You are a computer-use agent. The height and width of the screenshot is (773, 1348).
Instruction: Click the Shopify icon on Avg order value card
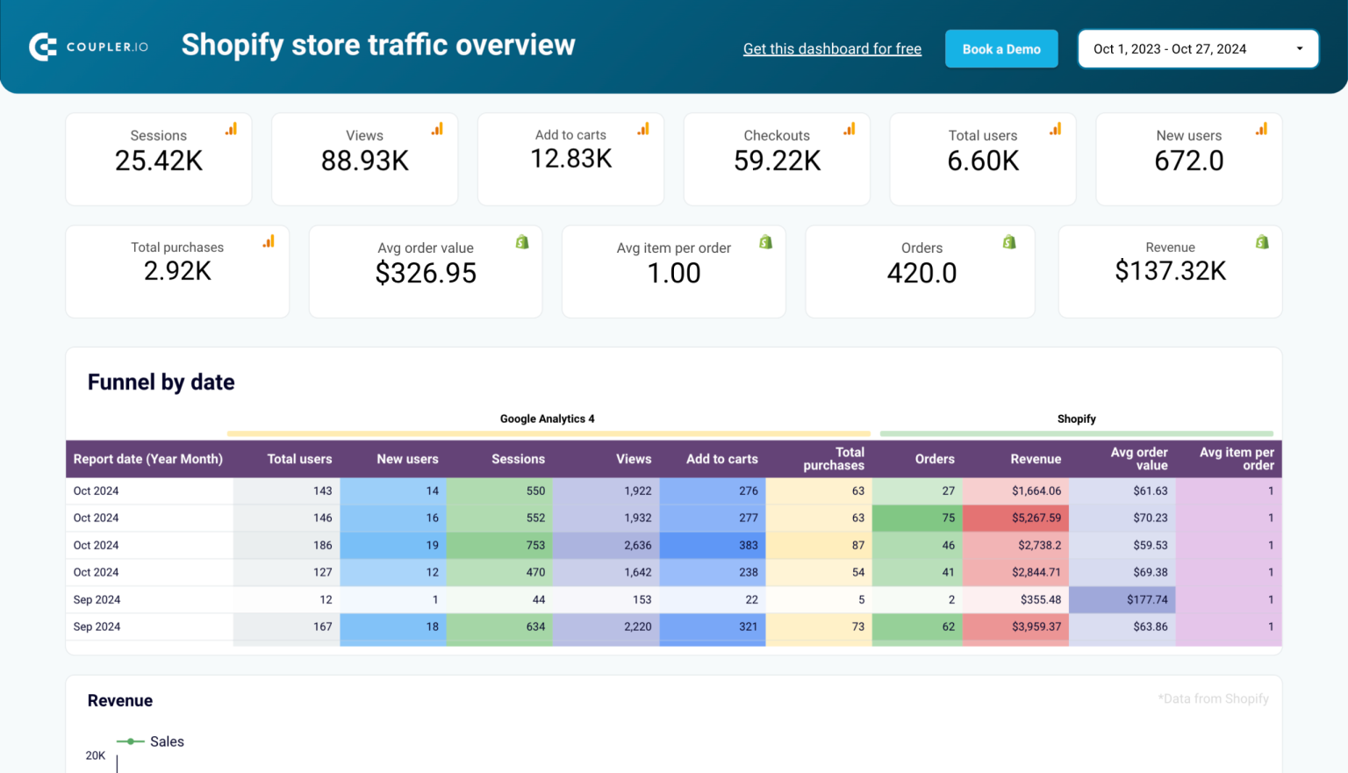coord(521,241)
